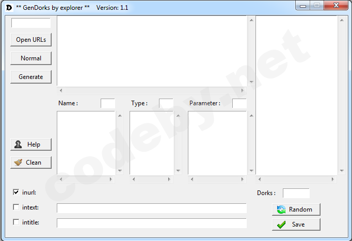Screen dimensions: 352x241
Task: Click up arrow of Type list scrollbar
Action: 178,116
